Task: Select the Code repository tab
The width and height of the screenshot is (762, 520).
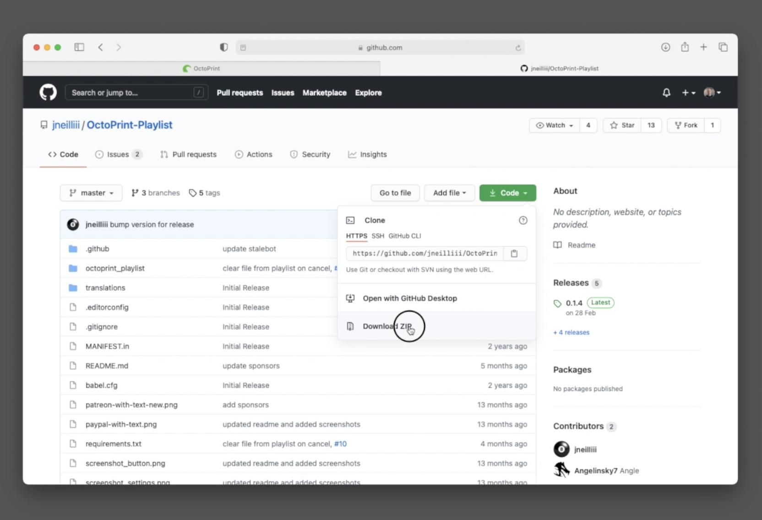Action: 63,154
